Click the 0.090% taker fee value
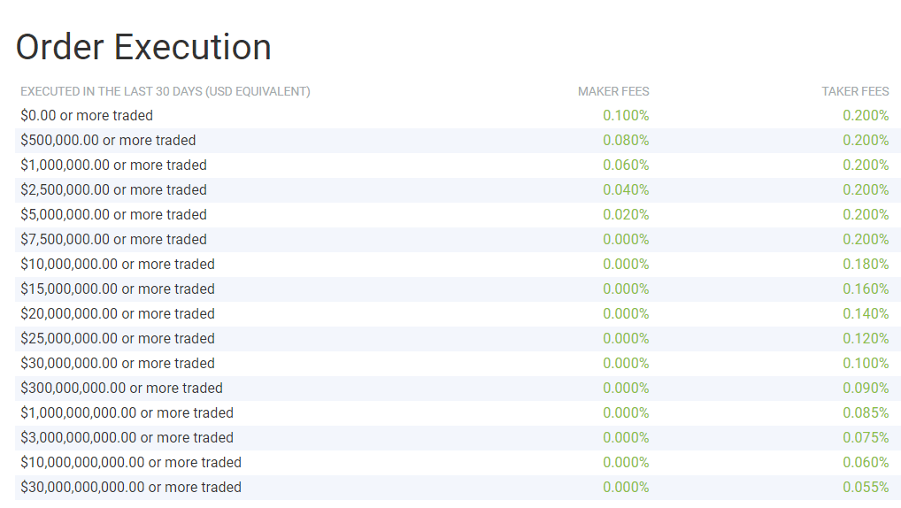901x508 pixels. [866, 388]
